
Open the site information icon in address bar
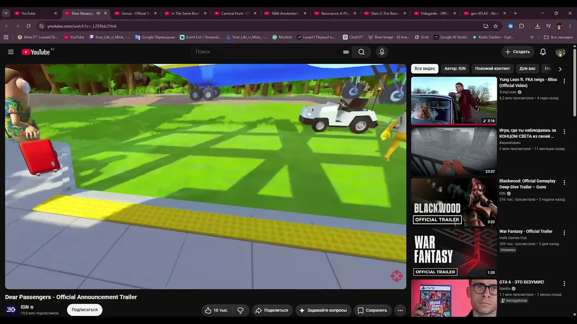pyautogui.click(x=41, y=26)
